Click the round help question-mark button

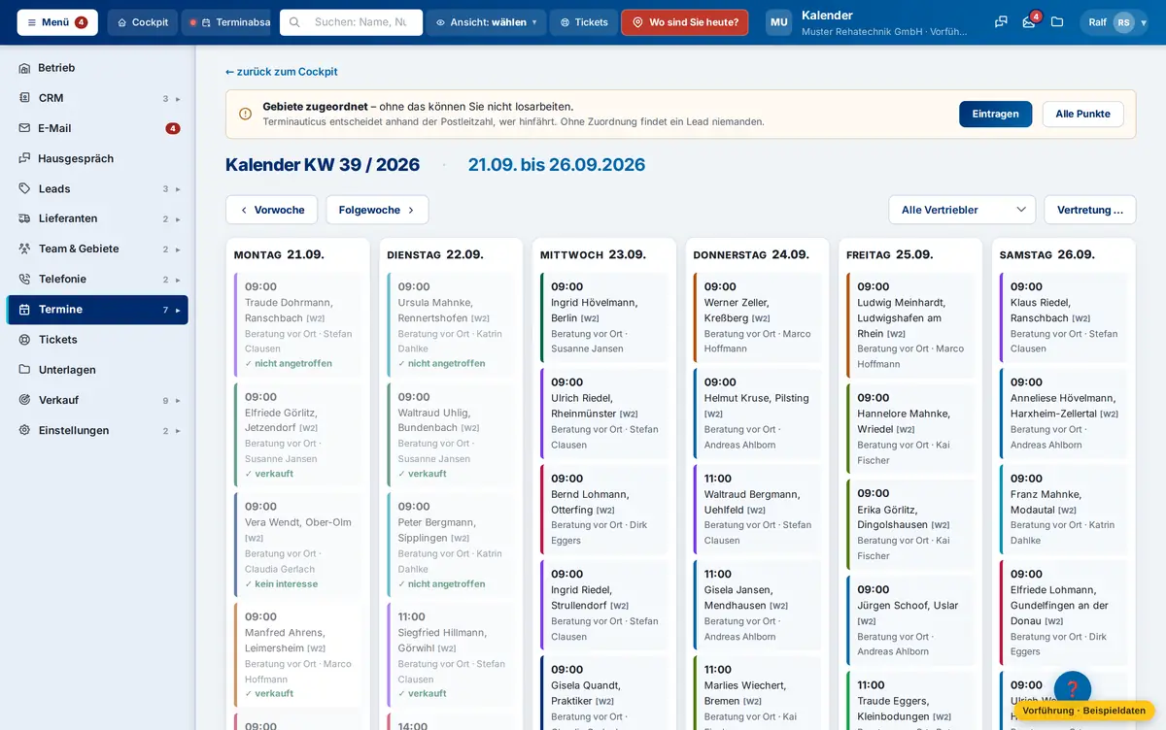pos(1073,689)
